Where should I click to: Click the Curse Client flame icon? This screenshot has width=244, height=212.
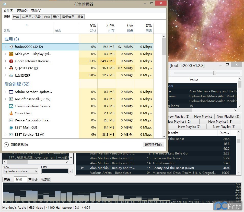[x=11, y=113]
